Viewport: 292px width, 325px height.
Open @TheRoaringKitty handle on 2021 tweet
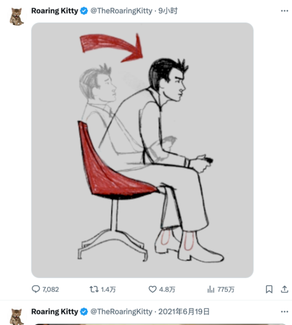(x=121, y=311)
